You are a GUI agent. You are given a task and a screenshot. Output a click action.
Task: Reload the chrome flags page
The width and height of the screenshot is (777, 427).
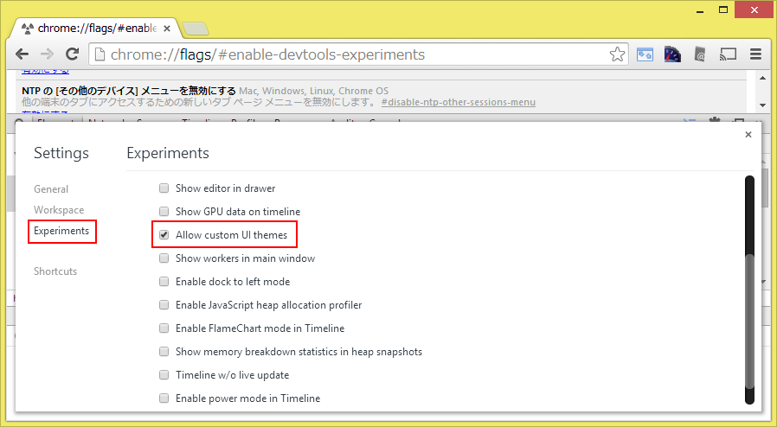point(73,54)
